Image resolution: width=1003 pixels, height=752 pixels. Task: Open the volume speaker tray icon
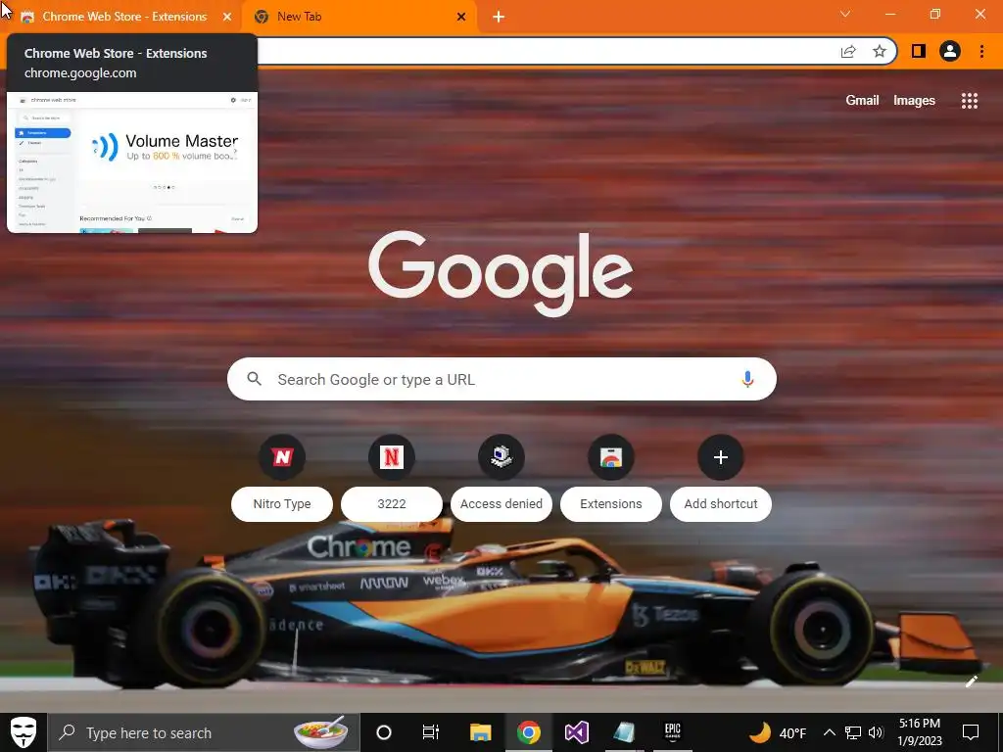click(876, 732)
